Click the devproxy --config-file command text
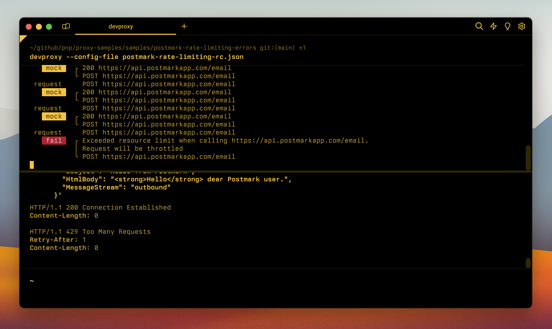This screenshot has width=552, height=329. click(x=136, y=57)
